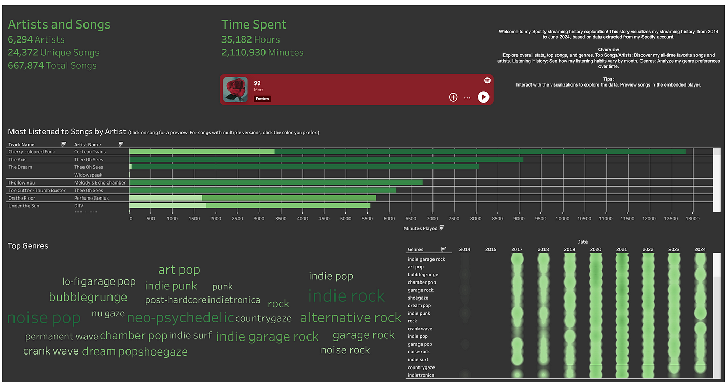The width and height of the screenshot is (726, 382).
Task: Select the Under the Sun track label
Action: pyautogui.click(x=24, y=206)
